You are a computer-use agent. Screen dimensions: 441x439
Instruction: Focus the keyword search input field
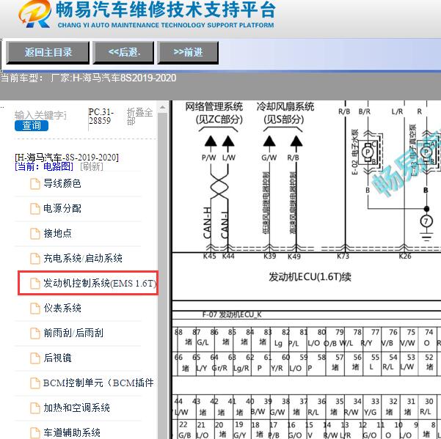coord(40,115)
